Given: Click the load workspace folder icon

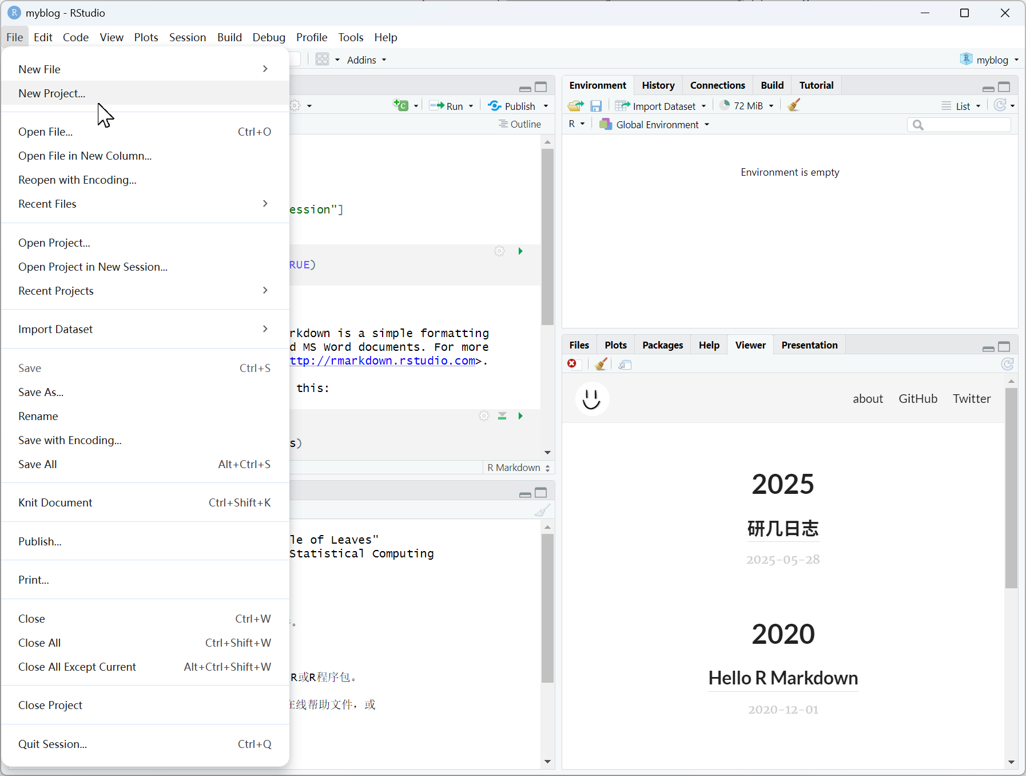Looking at the screenshot, I should coord(575,106).
